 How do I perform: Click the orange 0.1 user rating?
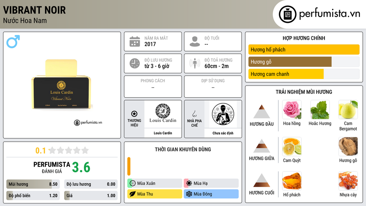coord(41,151)
